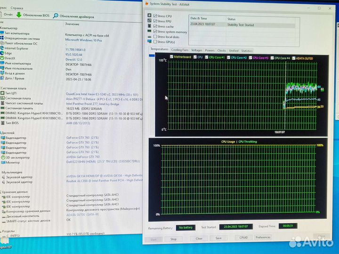Viewport: 339px width, 254px height.
Task: Toggle the CPU Core #1 graph checkbox
Action: [207, 57]
